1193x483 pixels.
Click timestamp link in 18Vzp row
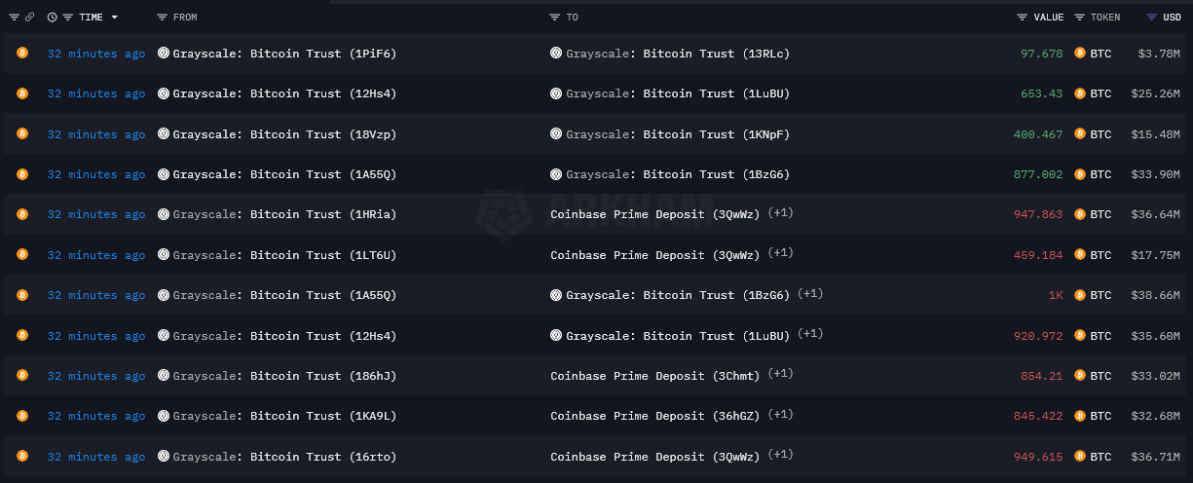96,134
